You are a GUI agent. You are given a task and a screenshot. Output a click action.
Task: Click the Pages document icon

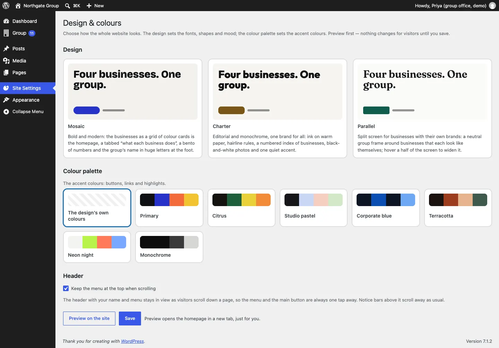coord(6,73)
